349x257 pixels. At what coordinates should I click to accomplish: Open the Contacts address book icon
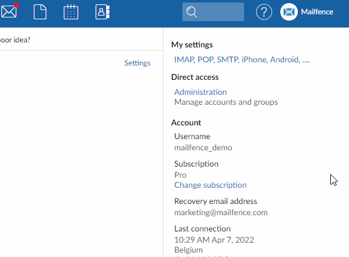click(102, 12)
